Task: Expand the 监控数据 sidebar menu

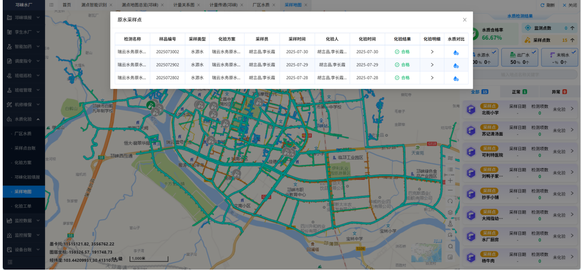Action: coord(23,220)
